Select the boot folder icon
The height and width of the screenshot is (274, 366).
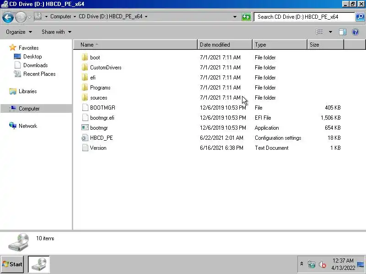[85, 58]
